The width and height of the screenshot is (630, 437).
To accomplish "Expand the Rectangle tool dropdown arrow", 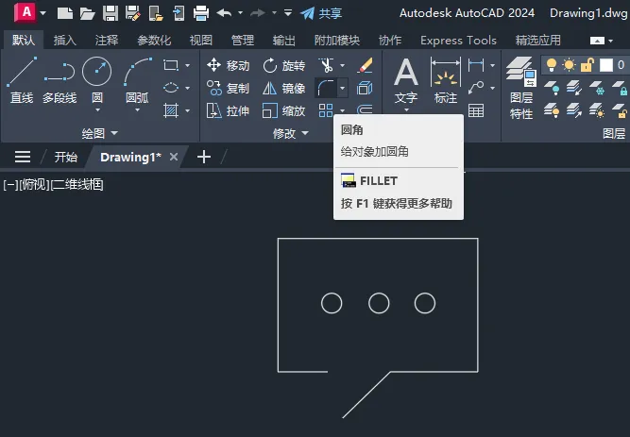I will pos(187,65).
